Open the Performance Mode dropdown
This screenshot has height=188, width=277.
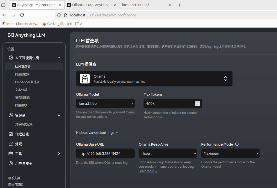click(x=230, y=153)
